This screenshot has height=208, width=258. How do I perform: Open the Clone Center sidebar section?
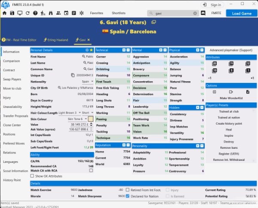(x=12, y=125)
